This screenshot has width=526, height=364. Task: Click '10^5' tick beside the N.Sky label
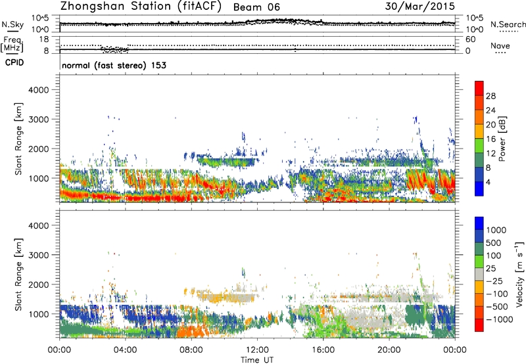coord(40,18)
